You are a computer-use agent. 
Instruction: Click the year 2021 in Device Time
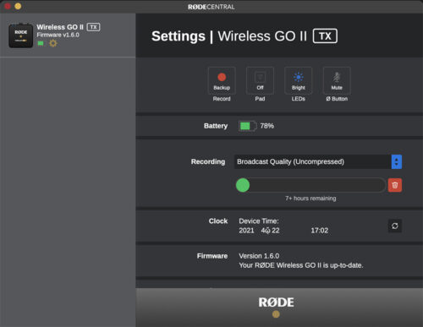tap(246, 231)
